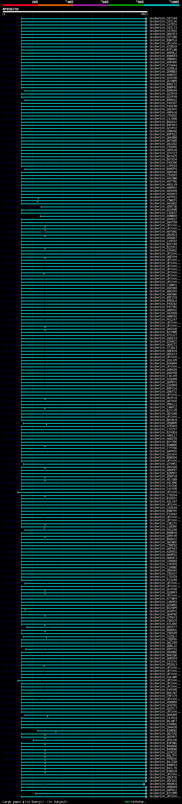Select hit UniRef100_A6RZS5
Viewport: 182px width, 804px height.
point(163,439)
